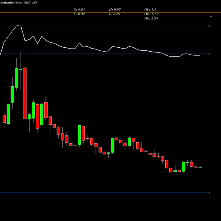Click the tallest red candlestick in the chart

[25, 93]
